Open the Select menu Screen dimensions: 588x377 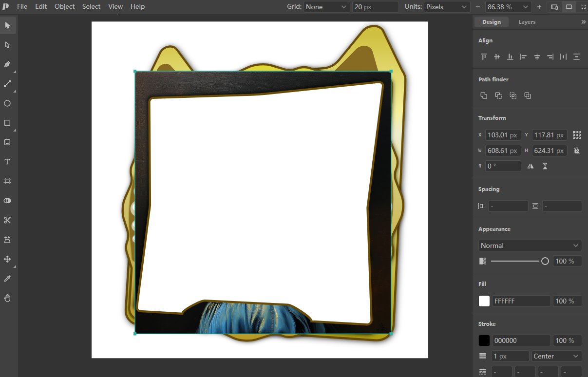[91, 7]
